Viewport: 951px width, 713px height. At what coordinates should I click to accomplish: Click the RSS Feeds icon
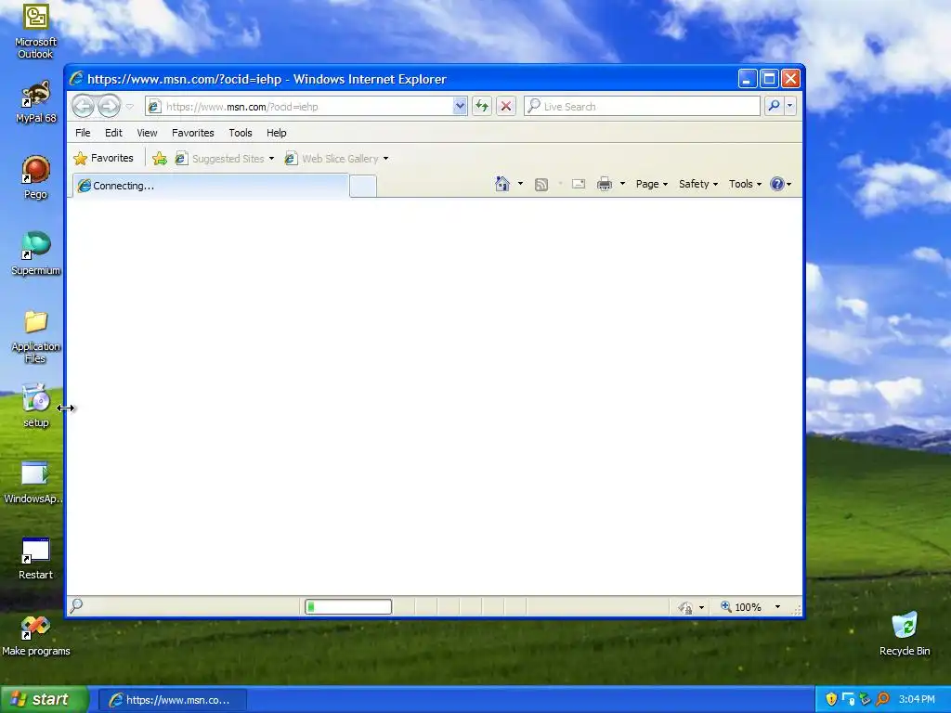click(541, 185)
